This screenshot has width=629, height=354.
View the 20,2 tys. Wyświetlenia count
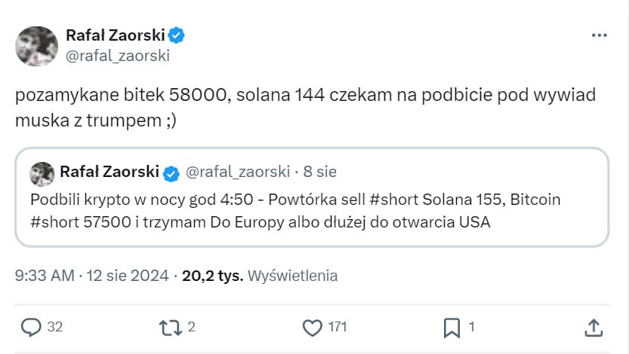[x=260, y=276]
